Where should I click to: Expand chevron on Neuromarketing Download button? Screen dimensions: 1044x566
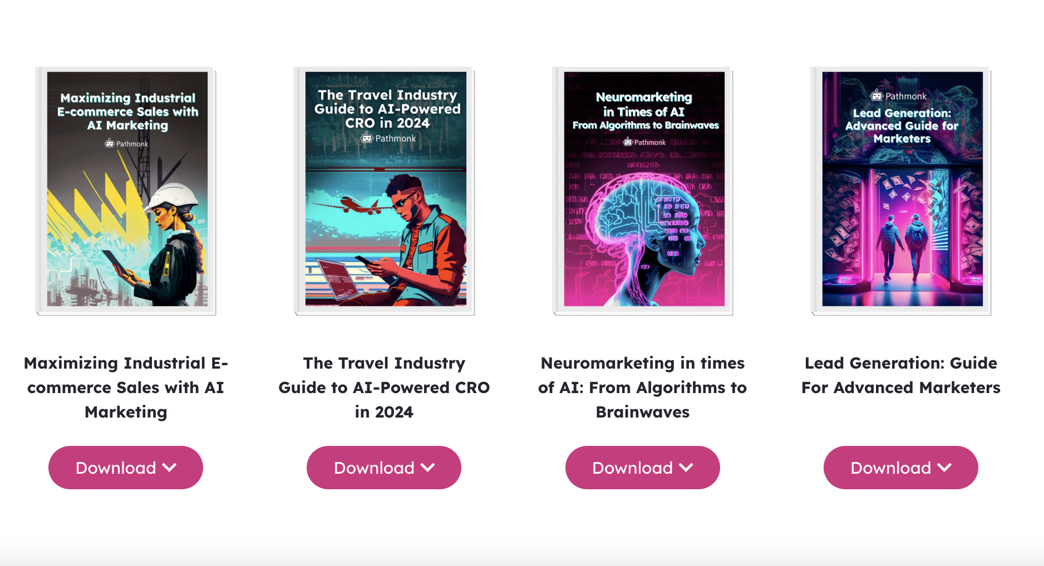click(686, 468)
